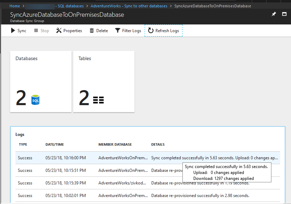The width and height of the screenshot is (291, 204).
Task: Click the Refresh Logs text in toolbar
Action: (167, 31)
